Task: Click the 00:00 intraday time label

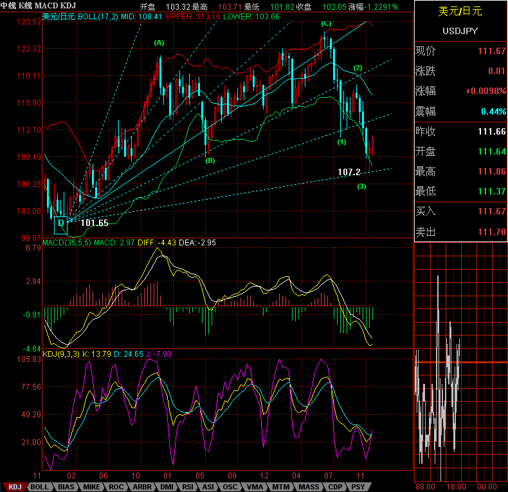Action: click(x=487, y=486)
